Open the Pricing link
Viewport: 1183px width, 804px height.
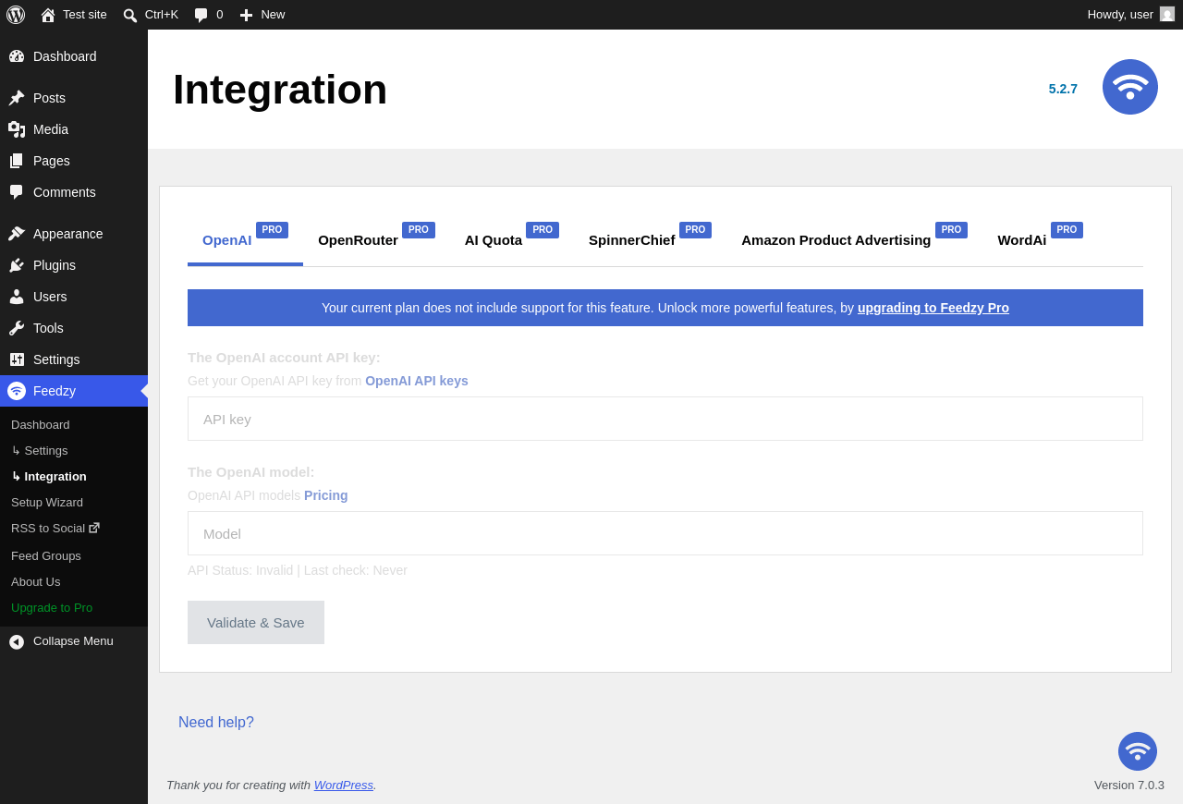(x=326, y=495)
